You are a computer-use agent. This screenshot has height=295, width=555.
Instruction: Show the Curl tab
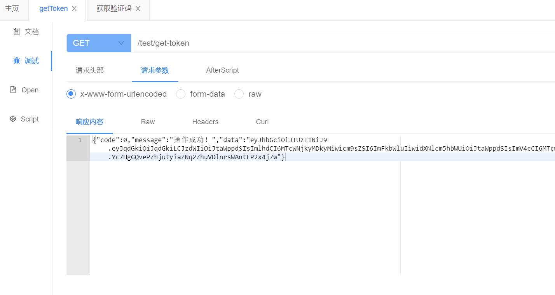(262, 122)
